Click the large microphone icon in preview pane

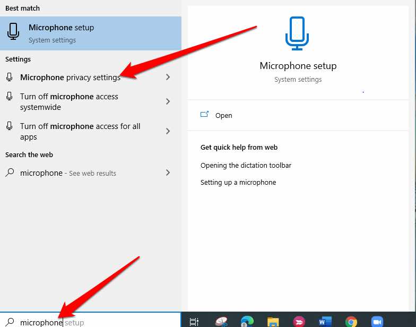298,33
